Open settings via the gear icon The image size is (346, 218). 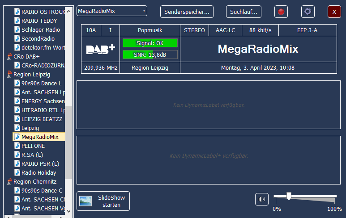point(308,12)
